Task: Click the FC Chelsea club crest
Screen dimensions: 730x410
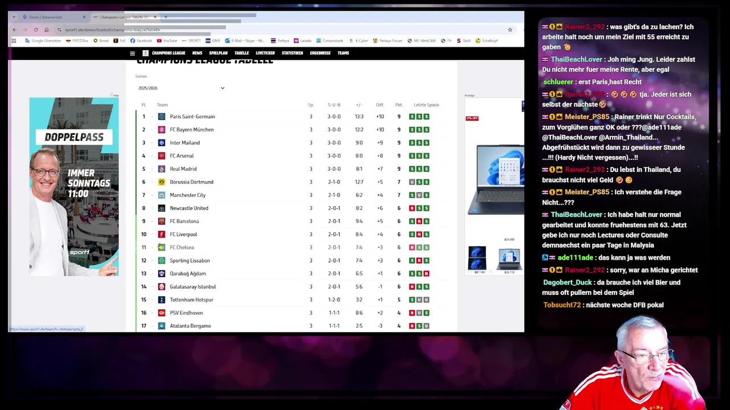Action: 161,247
